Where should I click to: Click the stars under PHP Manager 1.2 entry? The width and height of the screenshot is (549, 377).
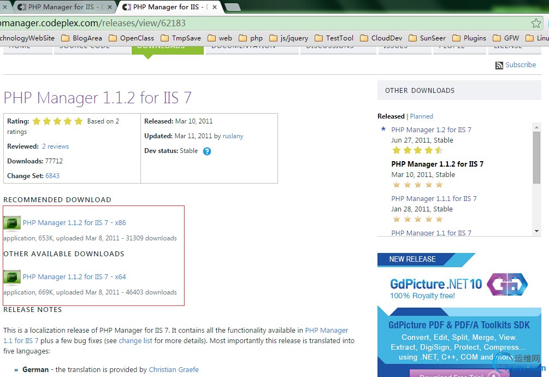(418, 150)
